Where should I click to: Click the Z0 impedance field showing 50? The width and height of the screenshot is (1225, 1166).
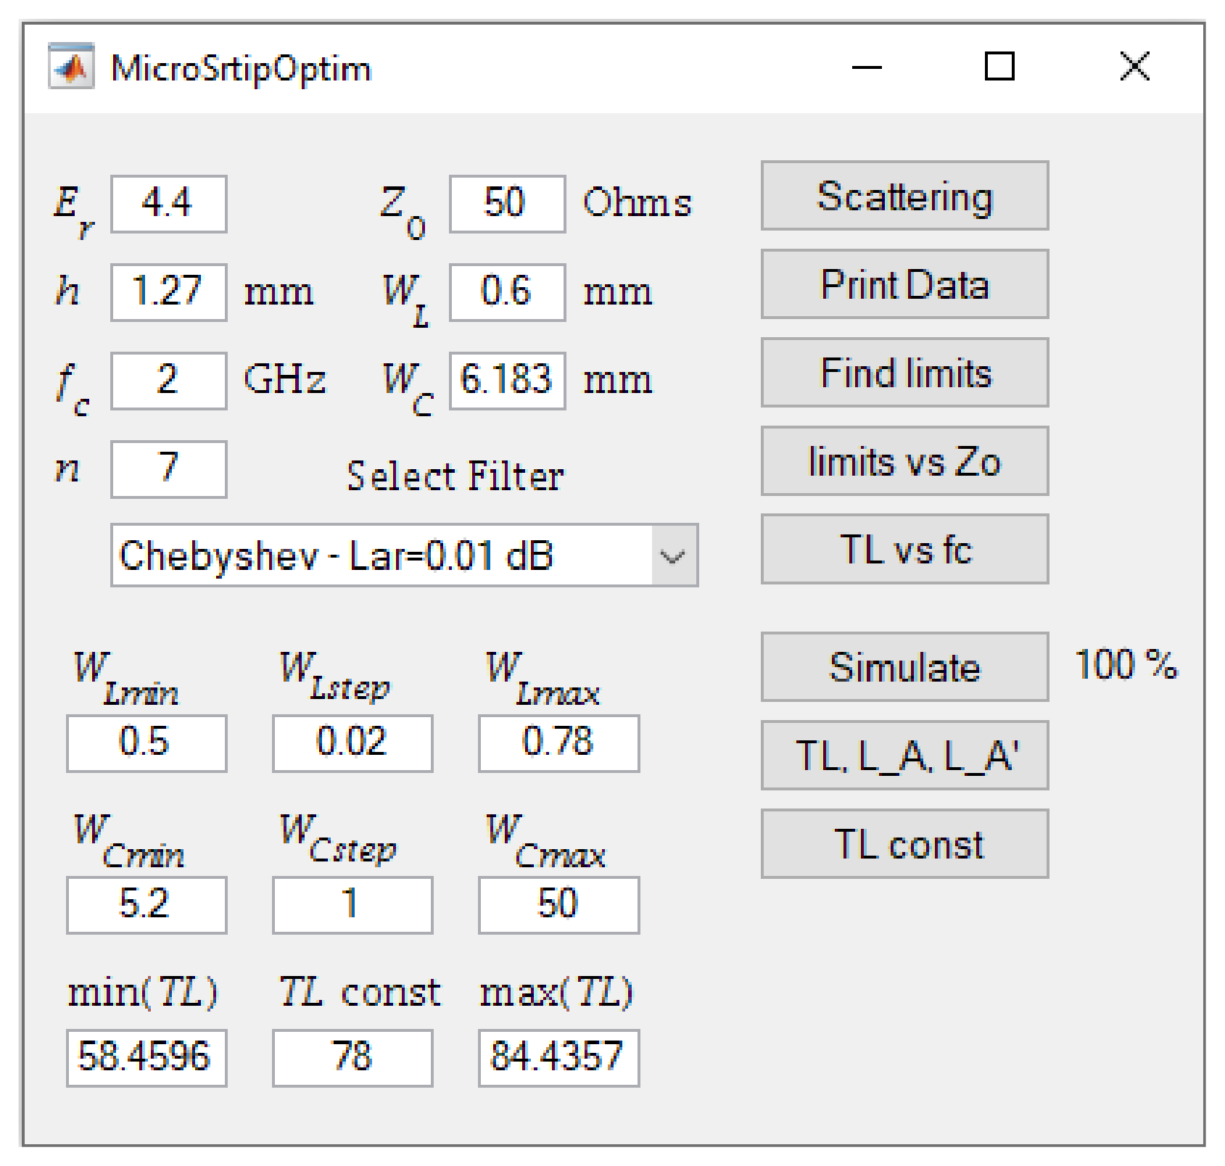point(506,204)
